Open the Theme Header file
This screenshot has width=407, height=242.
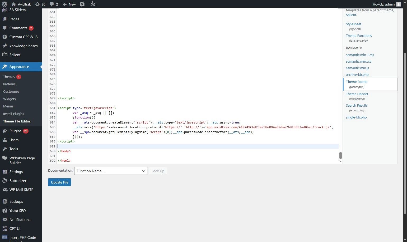[357, 94]
